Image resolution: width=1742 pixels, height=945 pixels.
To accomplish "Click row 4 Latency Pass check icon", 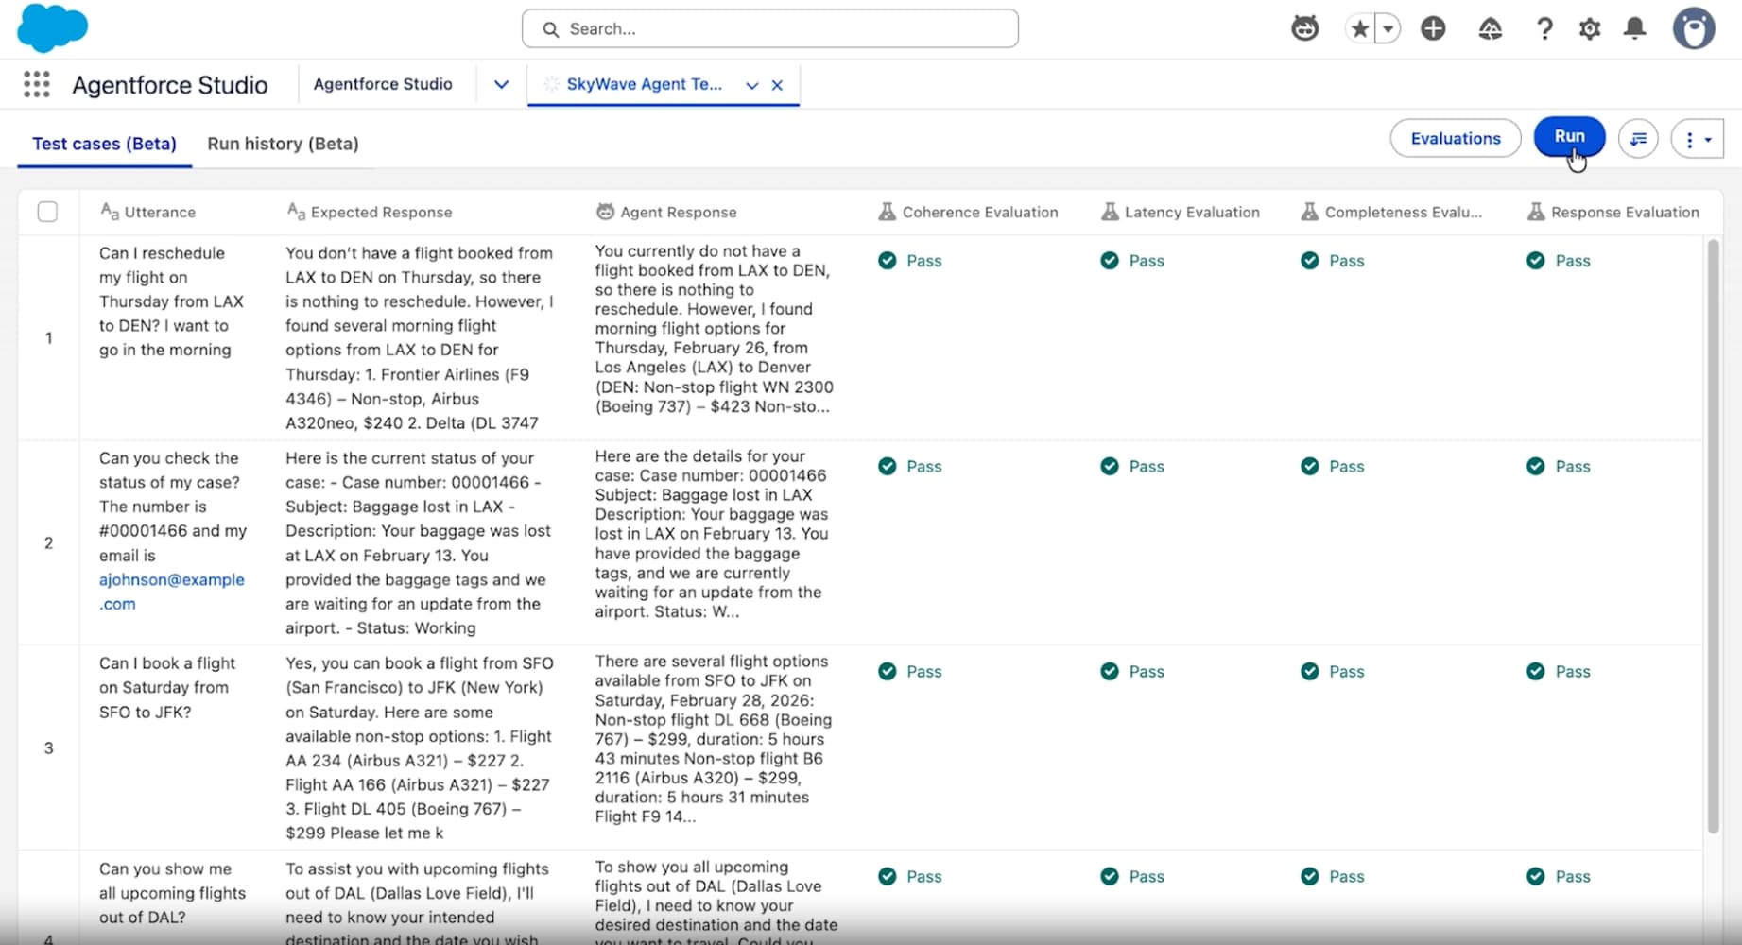I will (x=1110, y=876).
